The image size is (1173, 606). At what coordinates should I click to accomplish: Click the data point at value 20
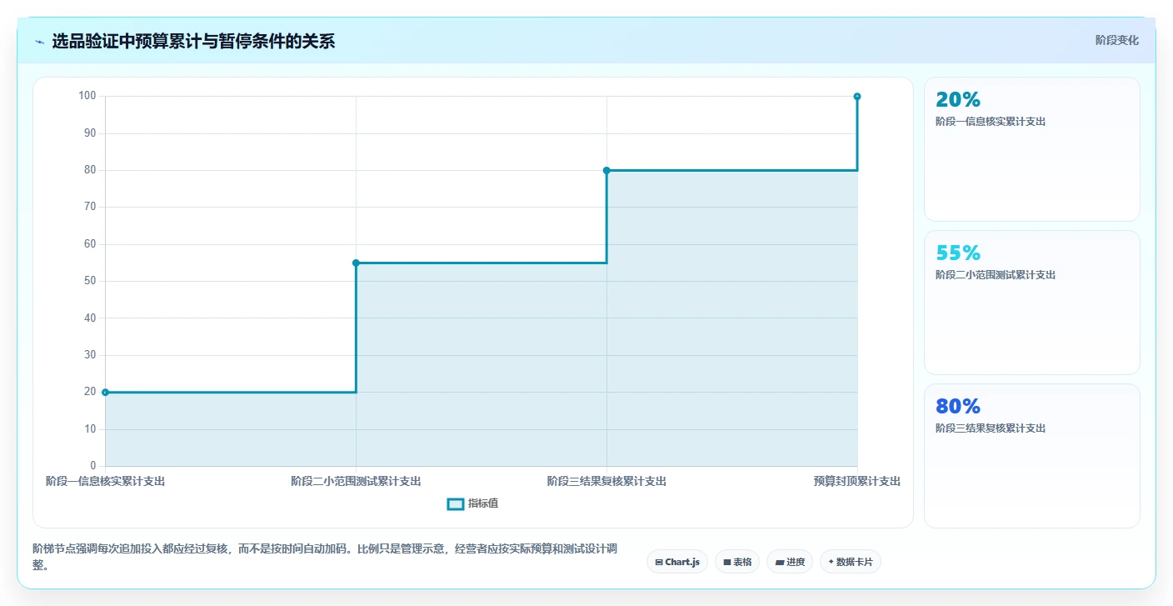[105, 392]
